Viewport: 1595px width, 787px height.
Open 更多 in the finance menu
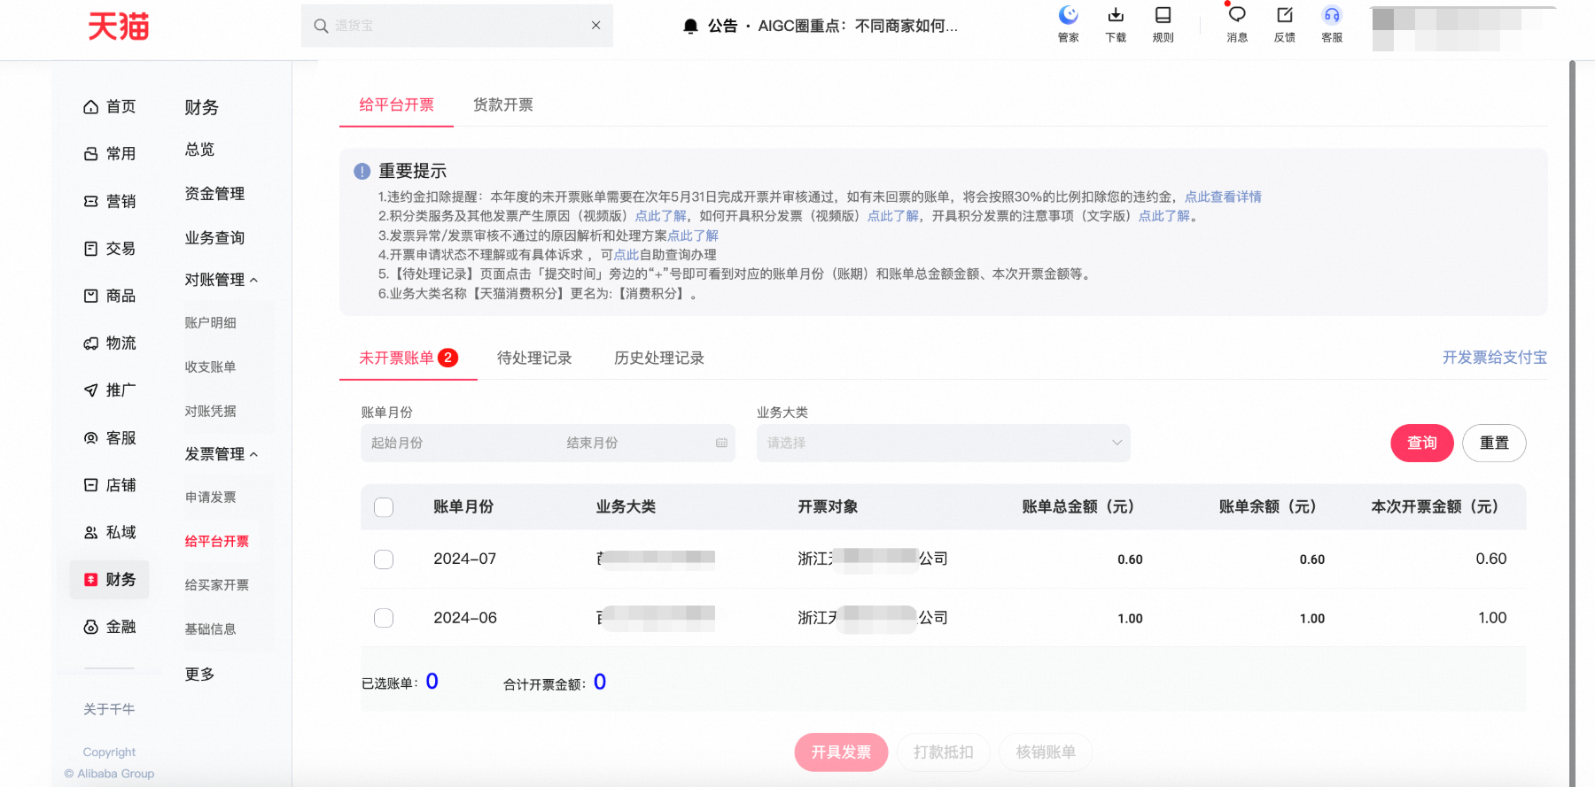[x=200, y=675]
